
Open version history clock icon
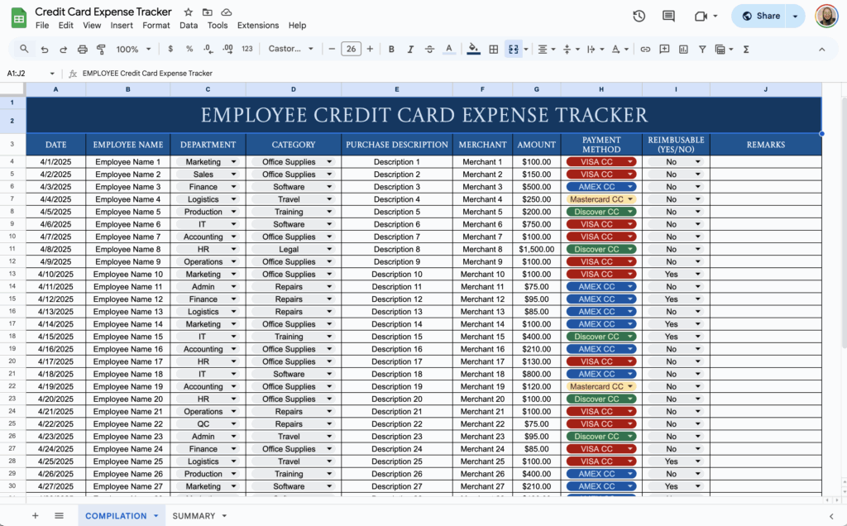pyautogui.click(x=639, y=16)
